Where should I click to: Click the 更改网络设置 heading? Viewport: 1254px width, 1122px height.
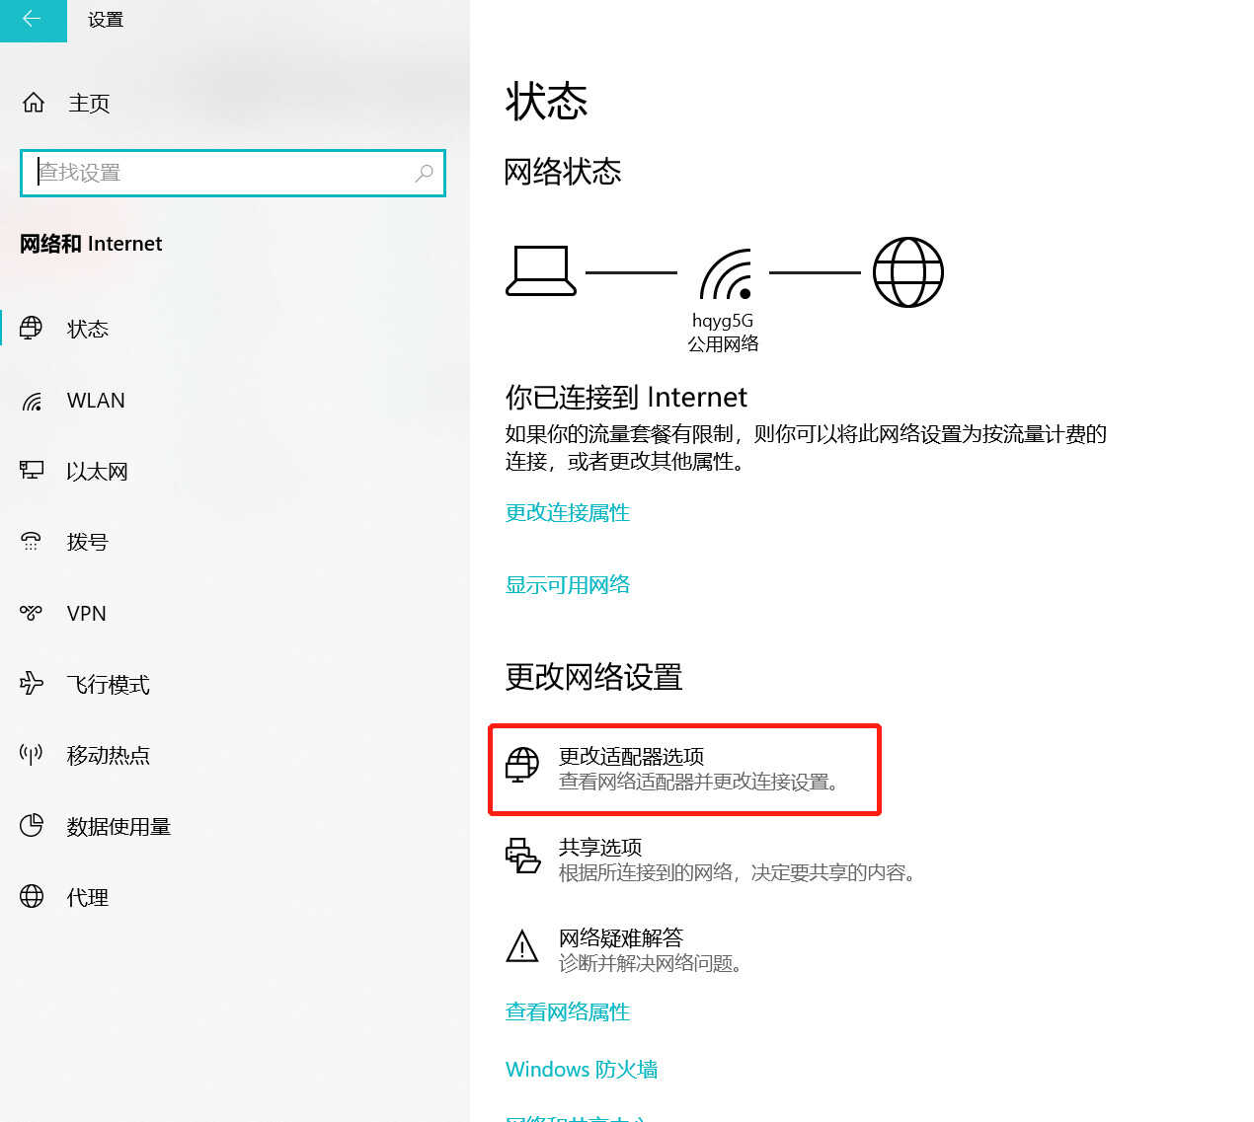coord(593,677)
